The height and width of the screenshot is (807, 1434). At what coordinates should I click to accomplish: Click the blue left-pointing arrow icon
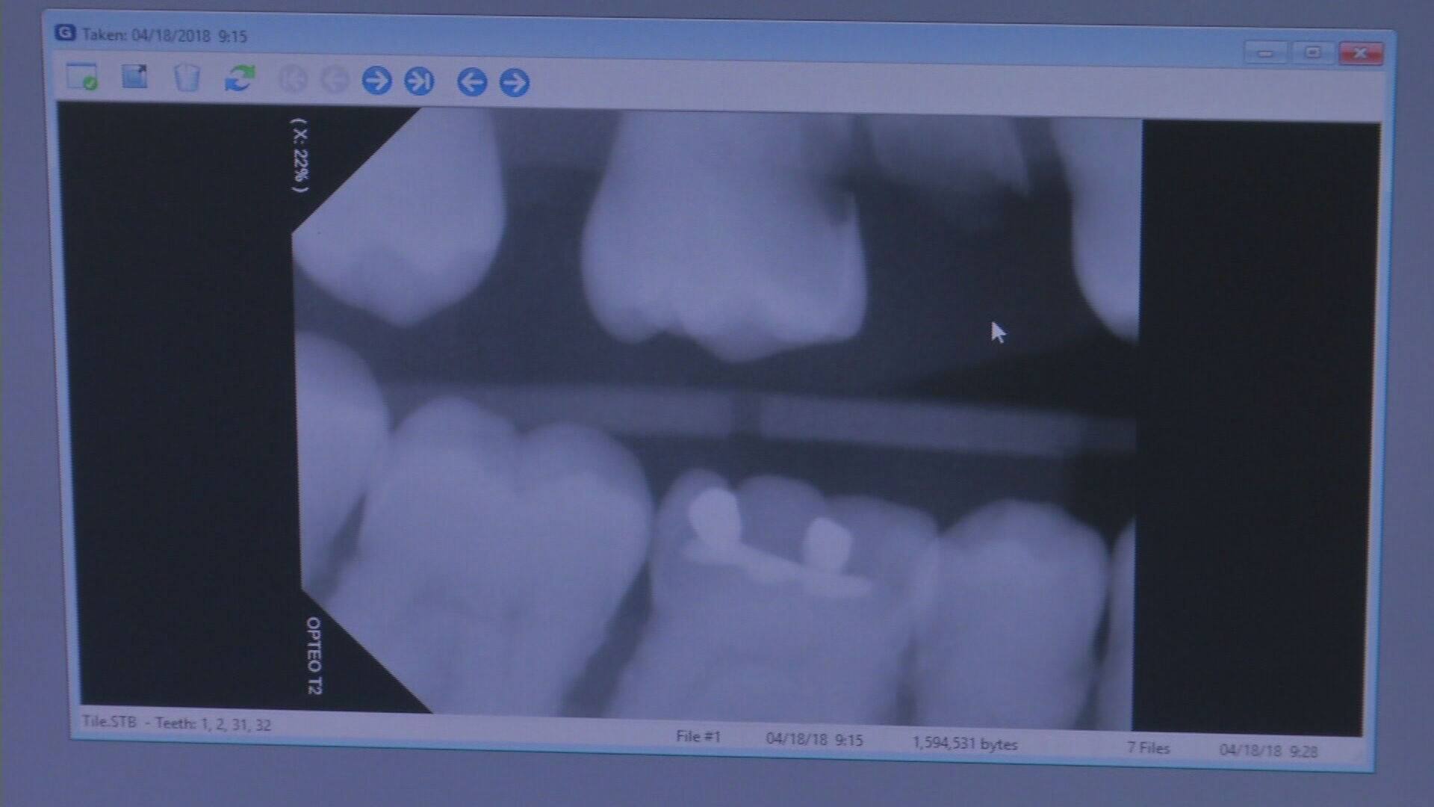click(x=472, y=81)
